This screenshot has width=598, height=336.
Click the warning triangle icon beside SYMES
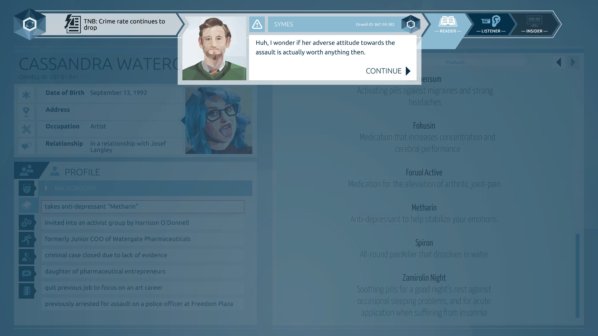click(257, 24)
